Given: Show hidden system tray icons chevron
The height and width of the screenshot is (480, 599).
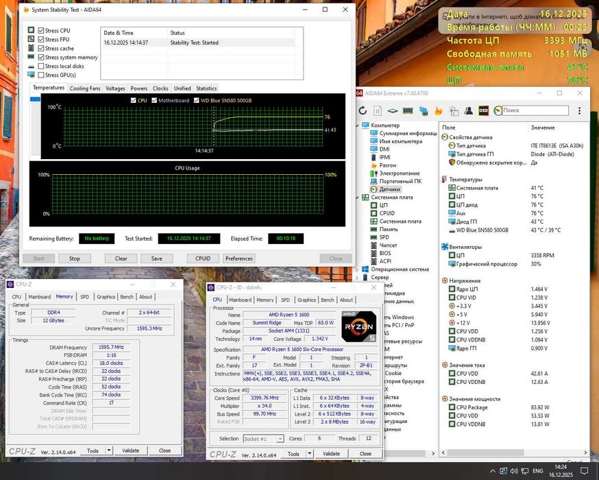Looking at the screenshot, I should (493, 471).
